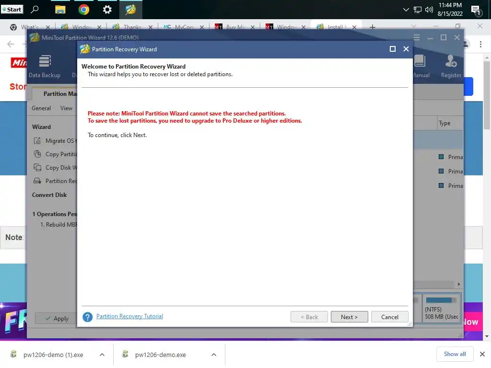The height and width of the screenshot is (368, 491).
Task: Switch to the Thanks browser tab
Action: point(132,27)
